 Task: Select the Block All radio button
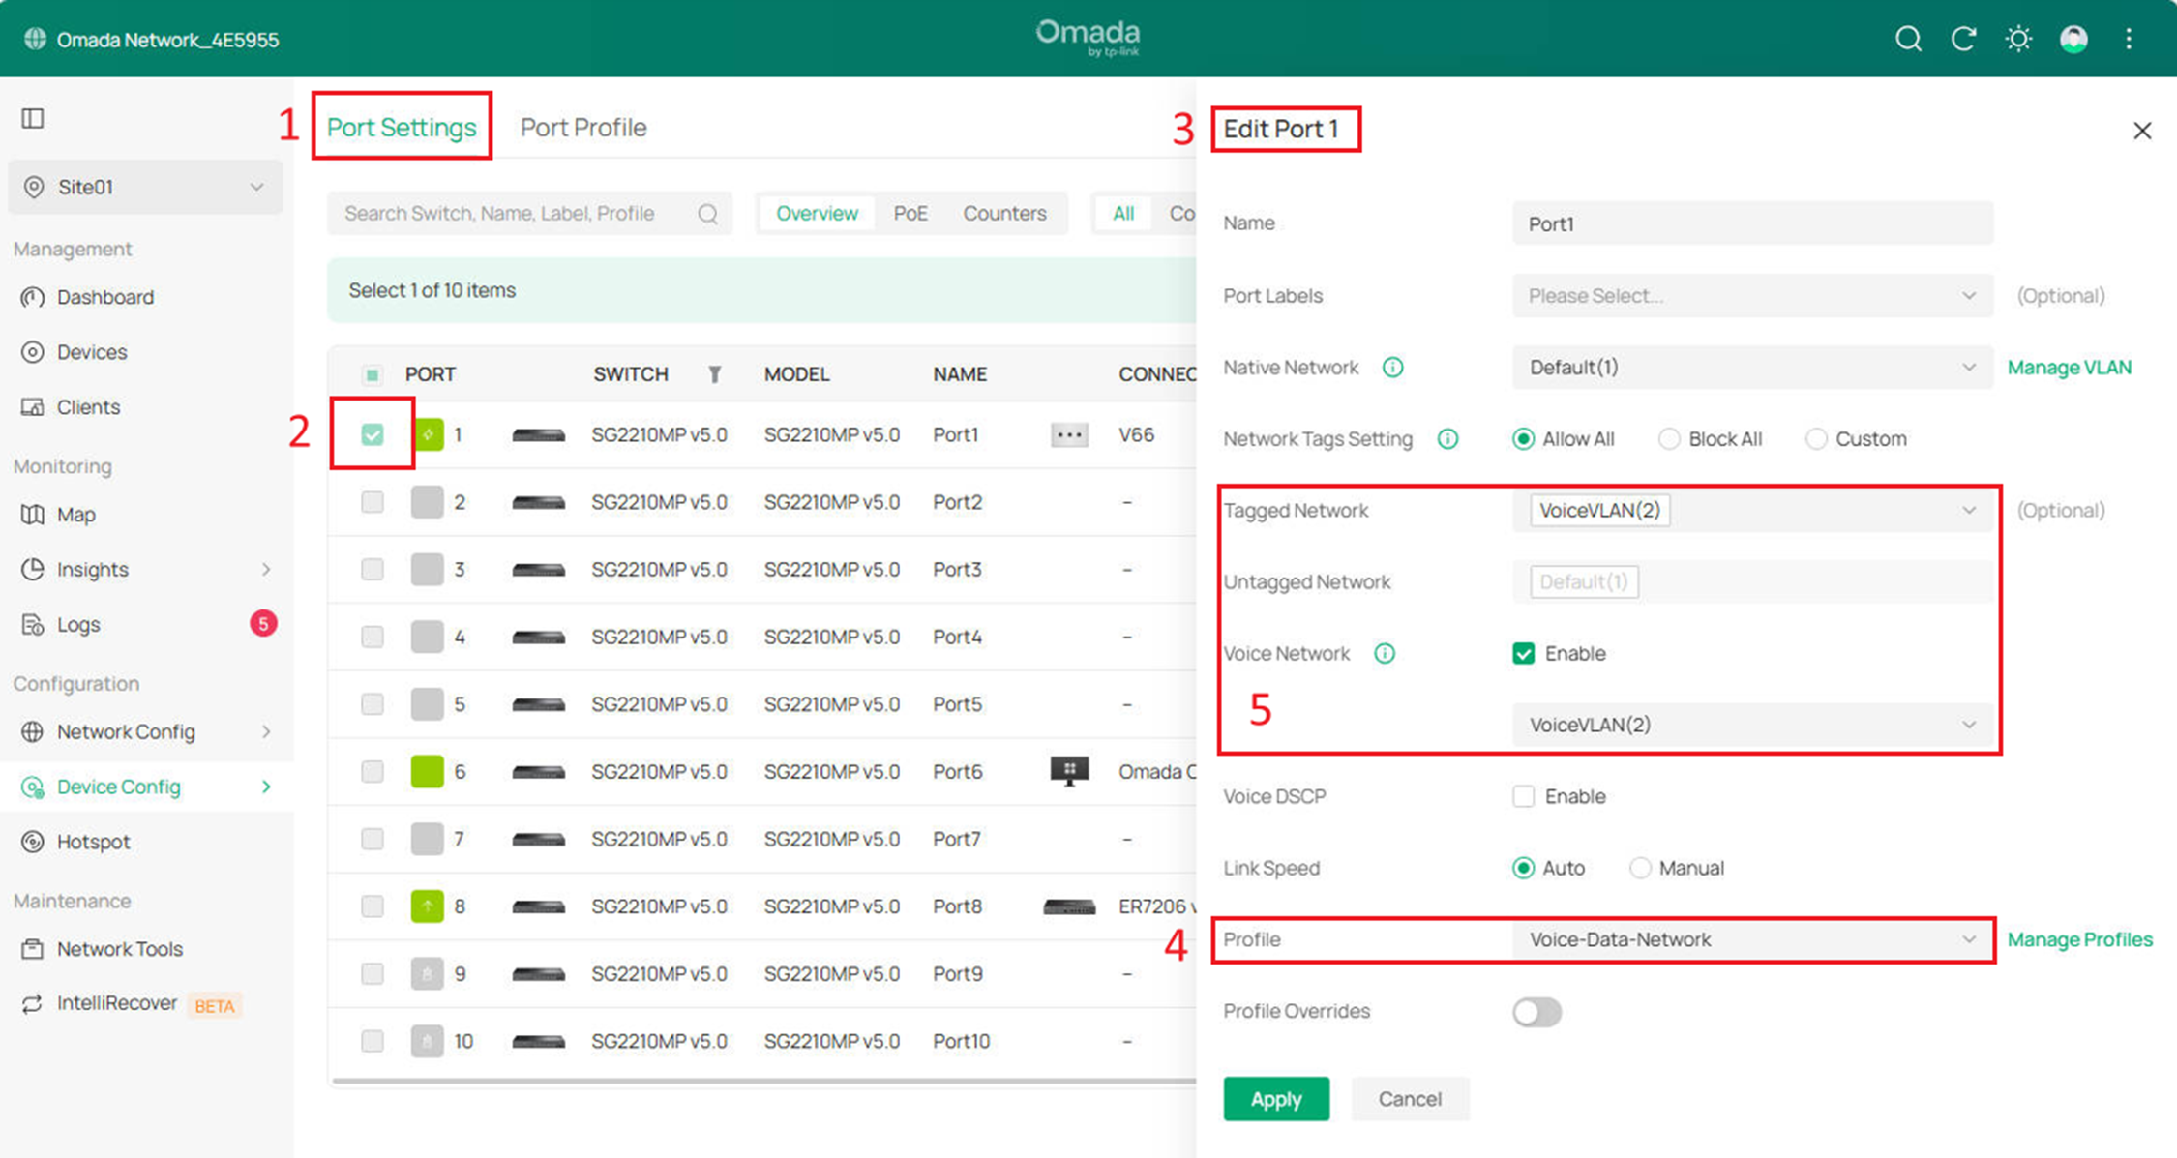pyautogui.click(x=1669, y=439)
